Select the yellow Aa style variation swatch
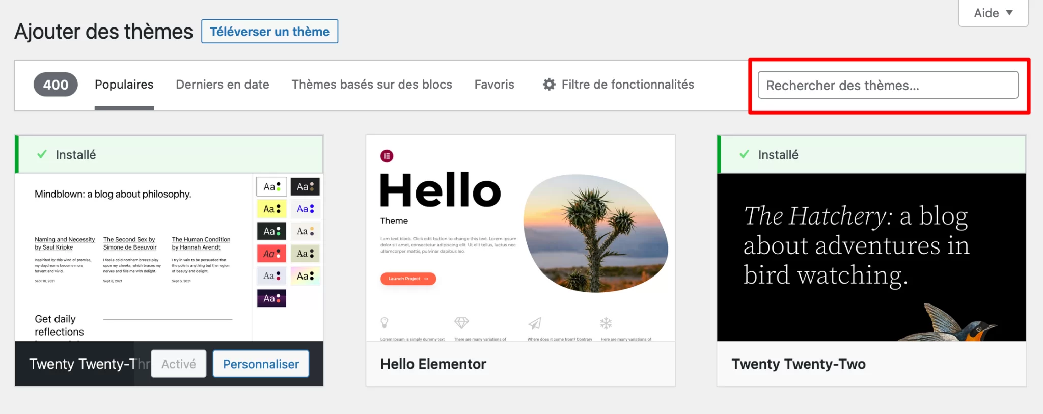The height and width of the screenshot is (414, 1043). point(271,209)
